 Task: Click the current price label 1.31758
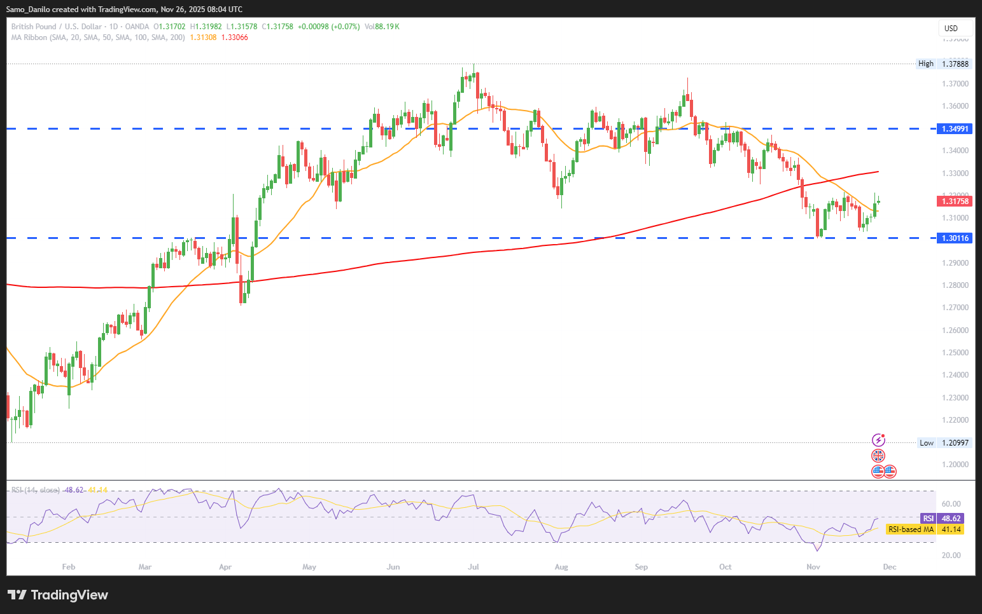coord(955,201)
